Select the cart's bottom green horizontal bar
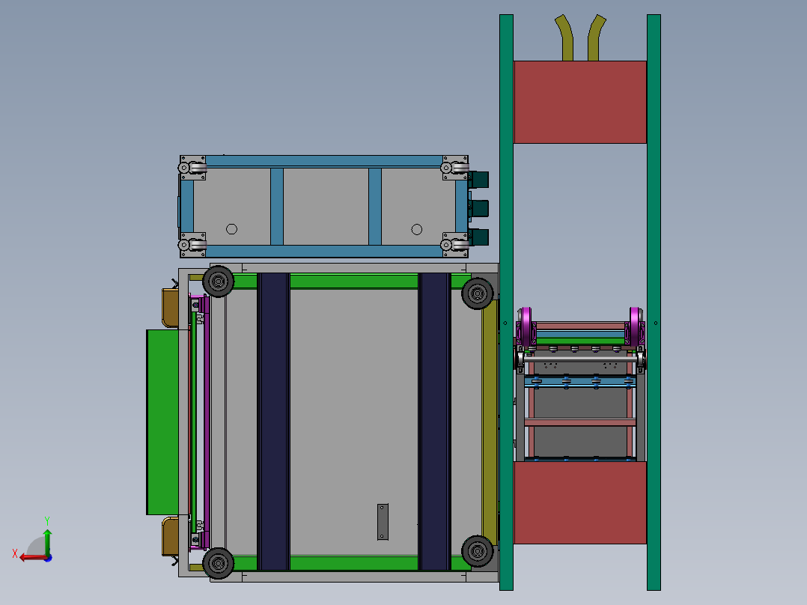 coord(353,563)
